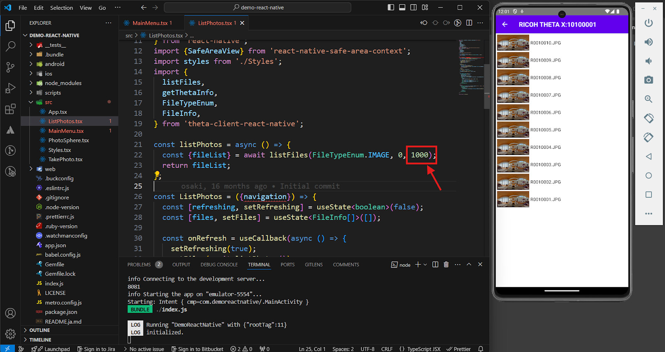Tap the R0010007.JPG photo thumbnail

pos(513,95)
